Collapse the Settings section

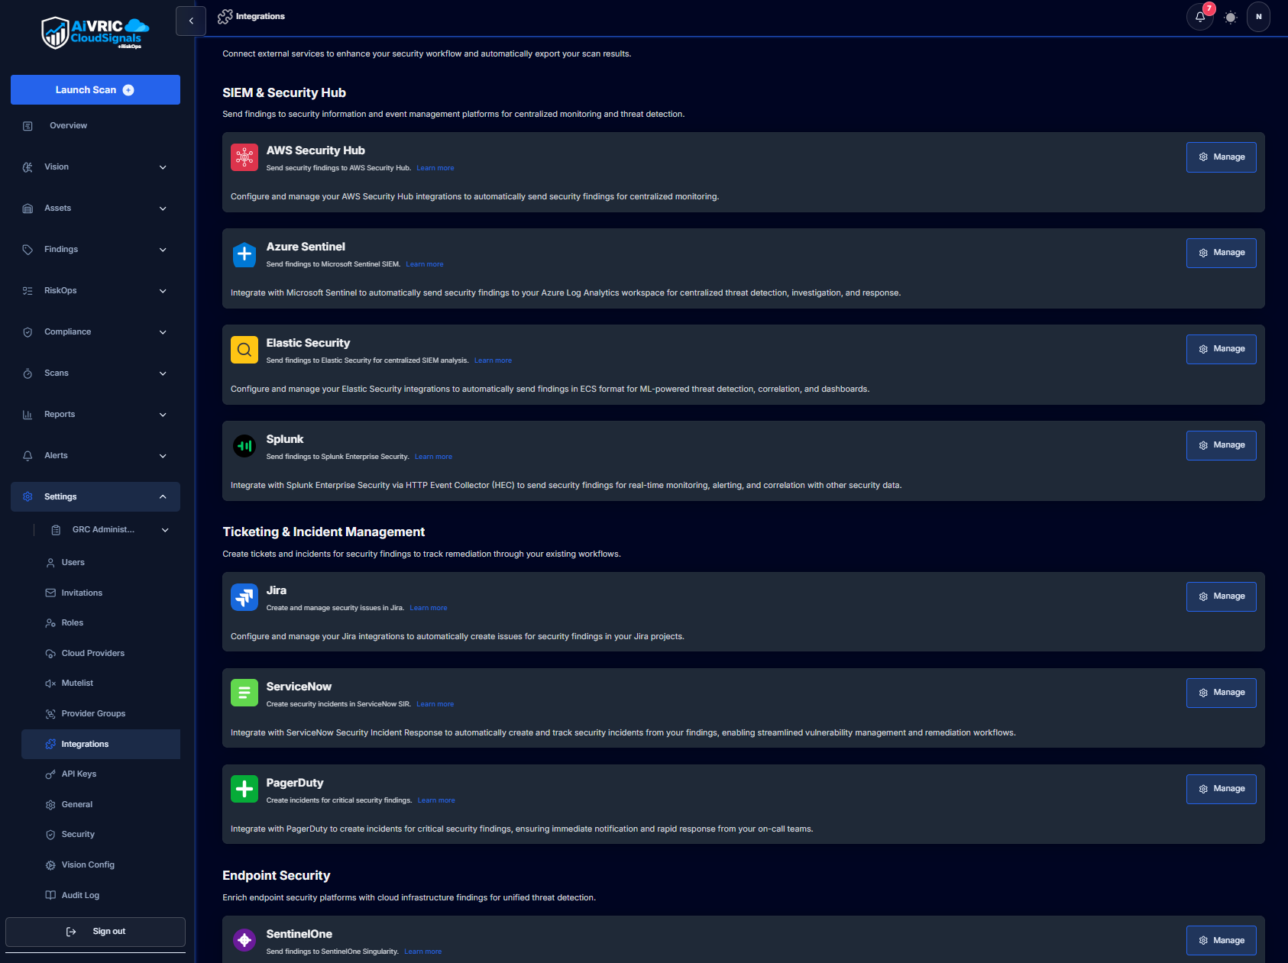[95, 496]
